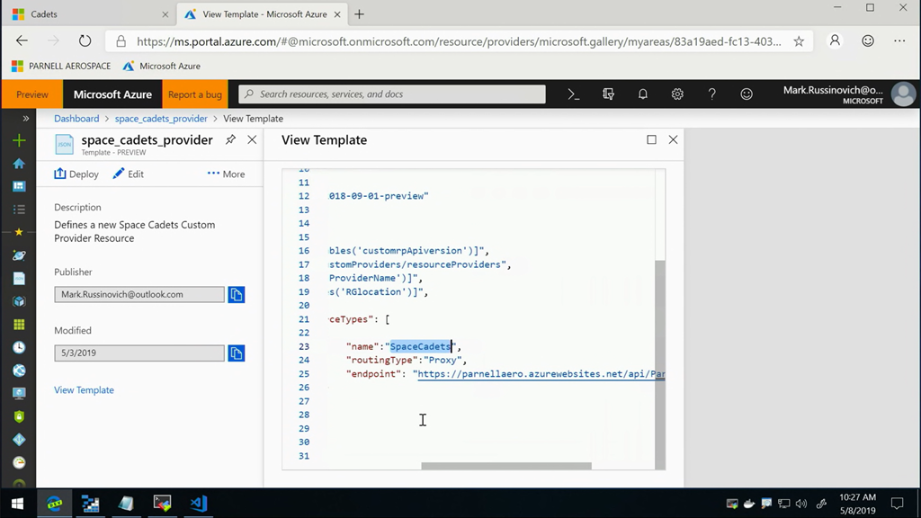Go to Dashboard breadcrumb
921x518 pixels.
(x=76, y=119)
